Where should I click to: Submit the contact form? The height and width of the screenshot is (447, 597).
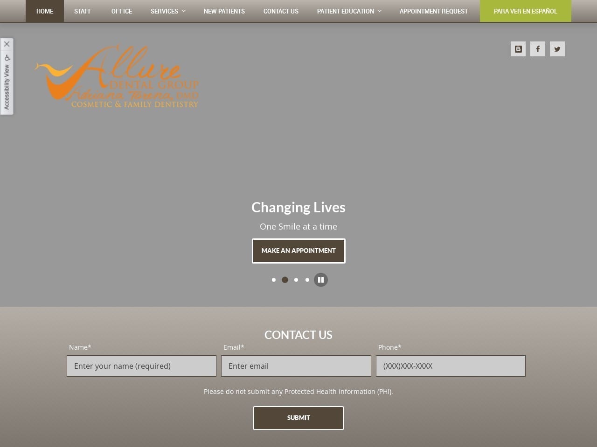[298, 418]
